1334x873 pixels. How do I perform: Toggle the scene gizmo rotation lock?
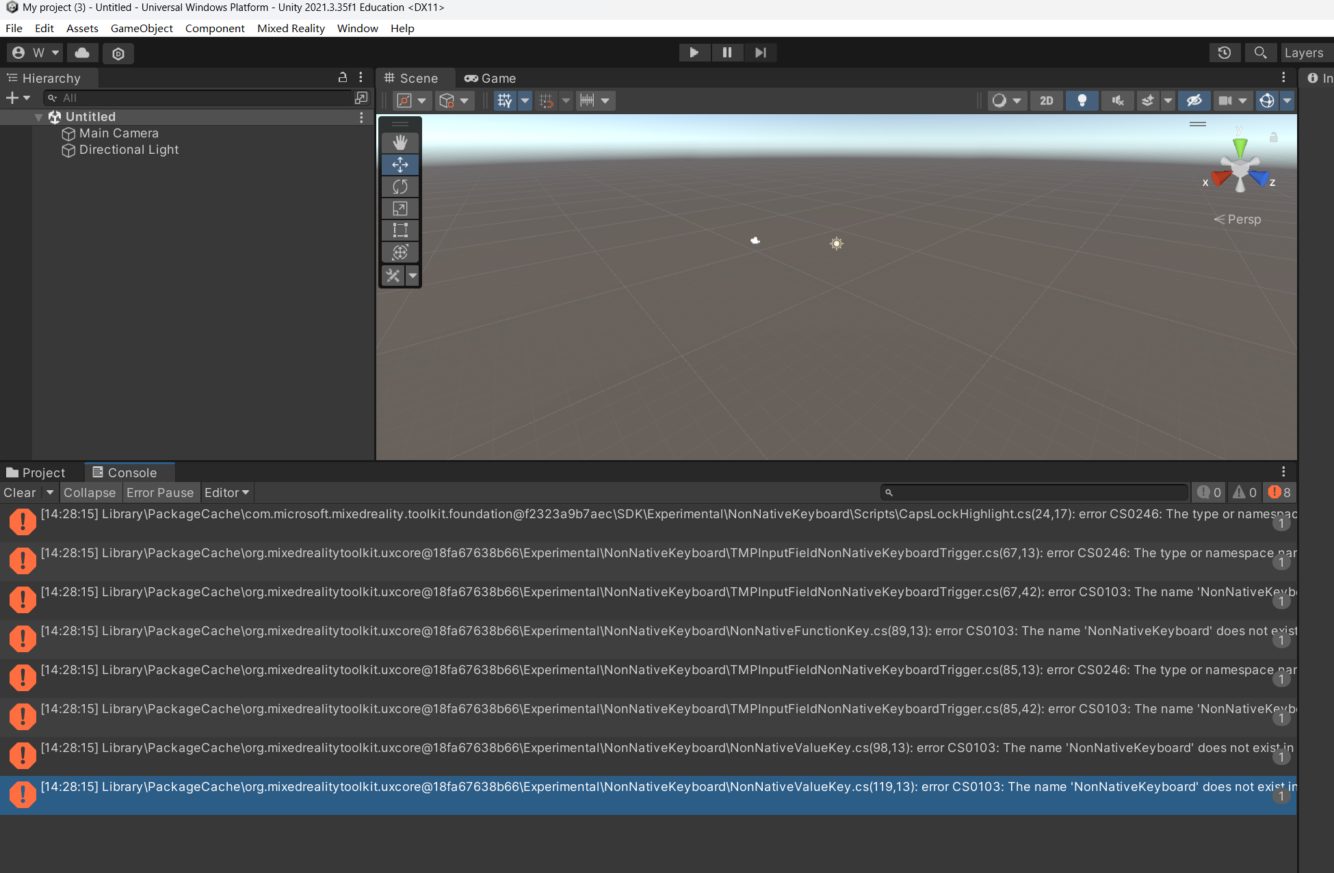[1273, 137]
